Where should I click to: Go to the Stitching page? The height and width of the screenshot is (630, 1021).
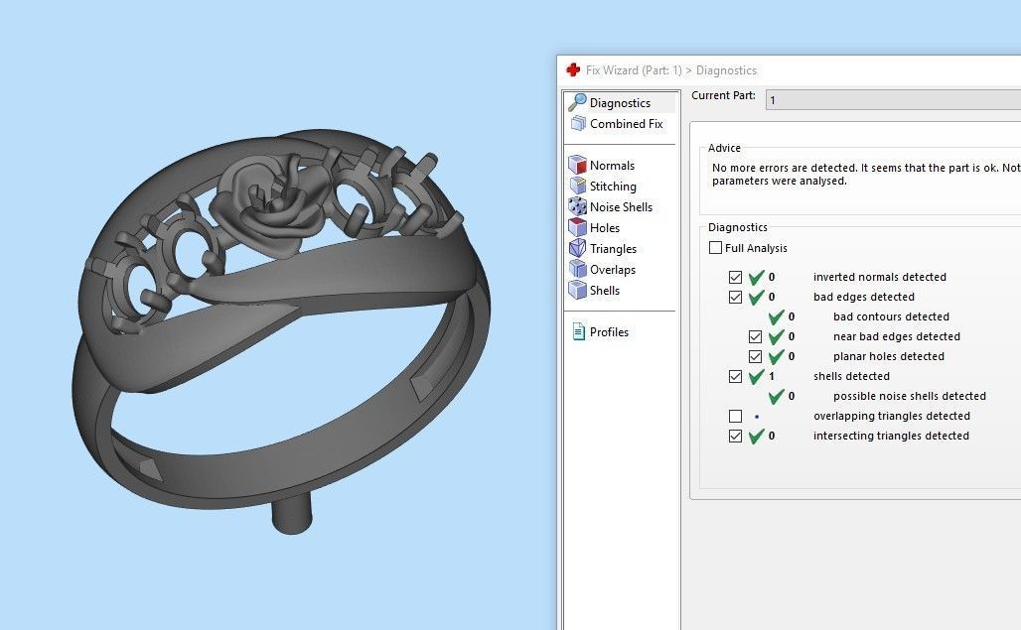click(x=613, y=186)
